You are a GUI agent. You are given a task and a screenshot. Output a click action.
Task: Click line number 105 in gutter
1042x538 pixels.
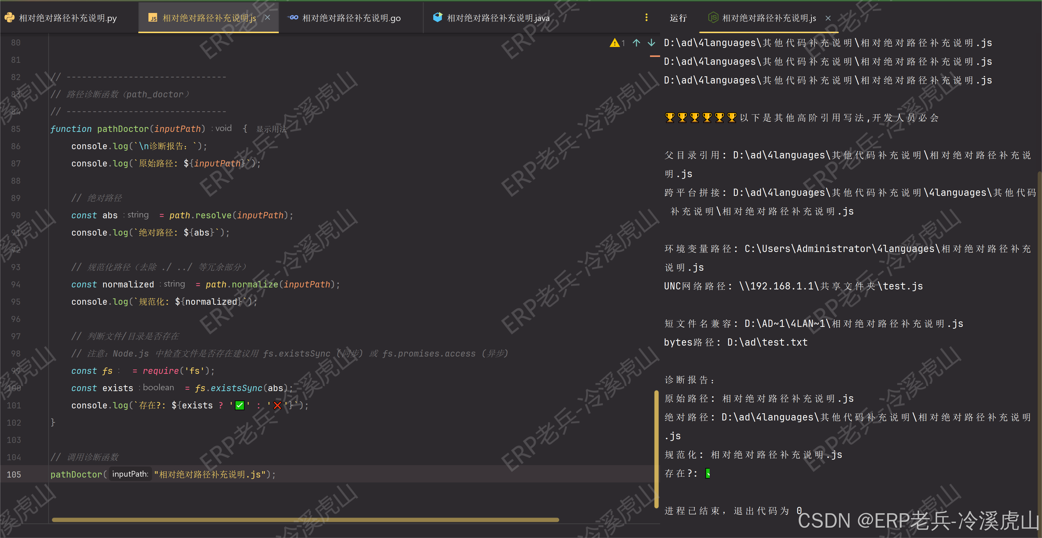(x=14, y=475)
